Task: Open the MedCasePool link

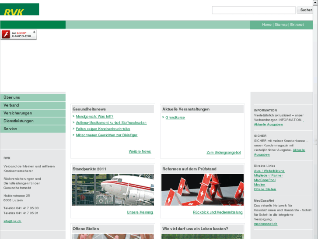Action: point(265,180)
